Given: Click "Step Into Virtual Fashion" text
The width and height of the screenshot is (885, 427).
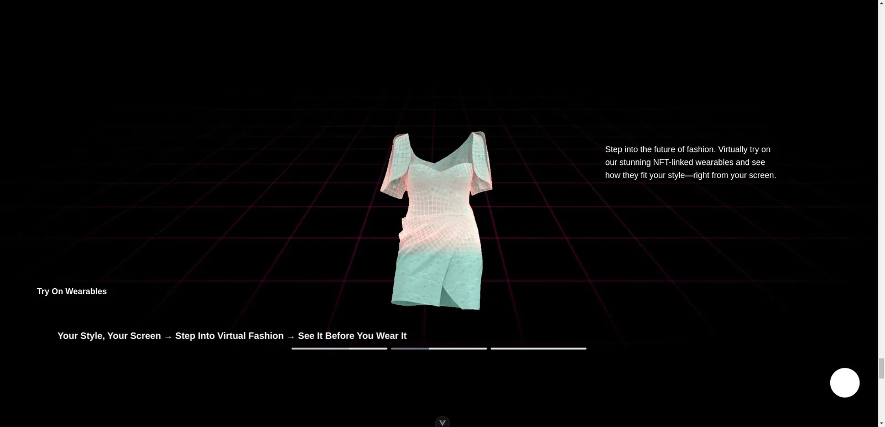Looking at the screenshot, I should click(x=230, y=336).
